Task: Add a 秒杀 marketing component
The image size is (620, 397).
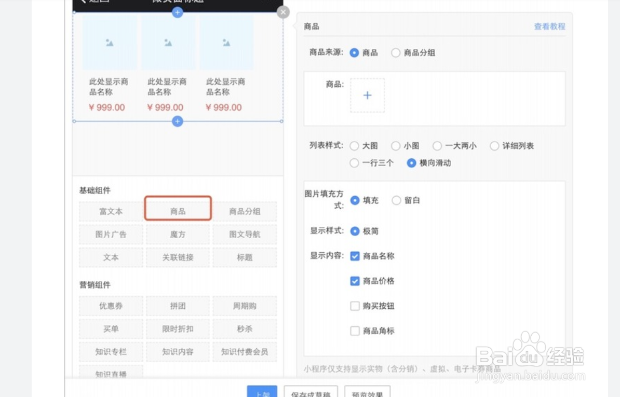Action: point(245,328)
